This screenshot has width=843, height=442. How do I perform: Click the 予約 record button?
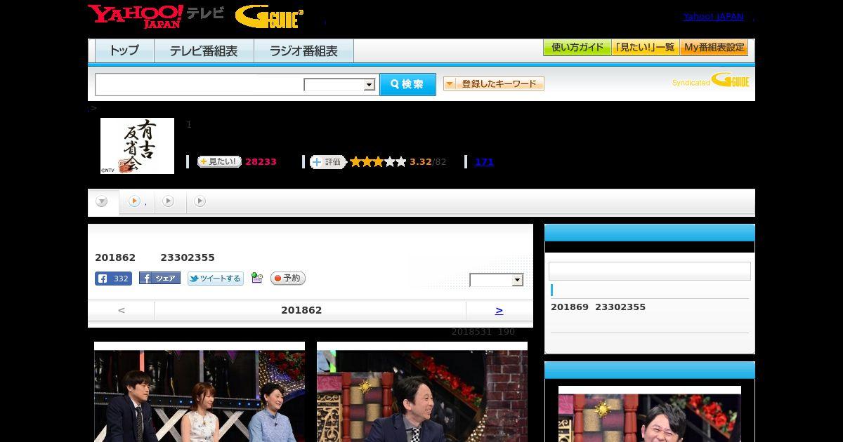288,279
